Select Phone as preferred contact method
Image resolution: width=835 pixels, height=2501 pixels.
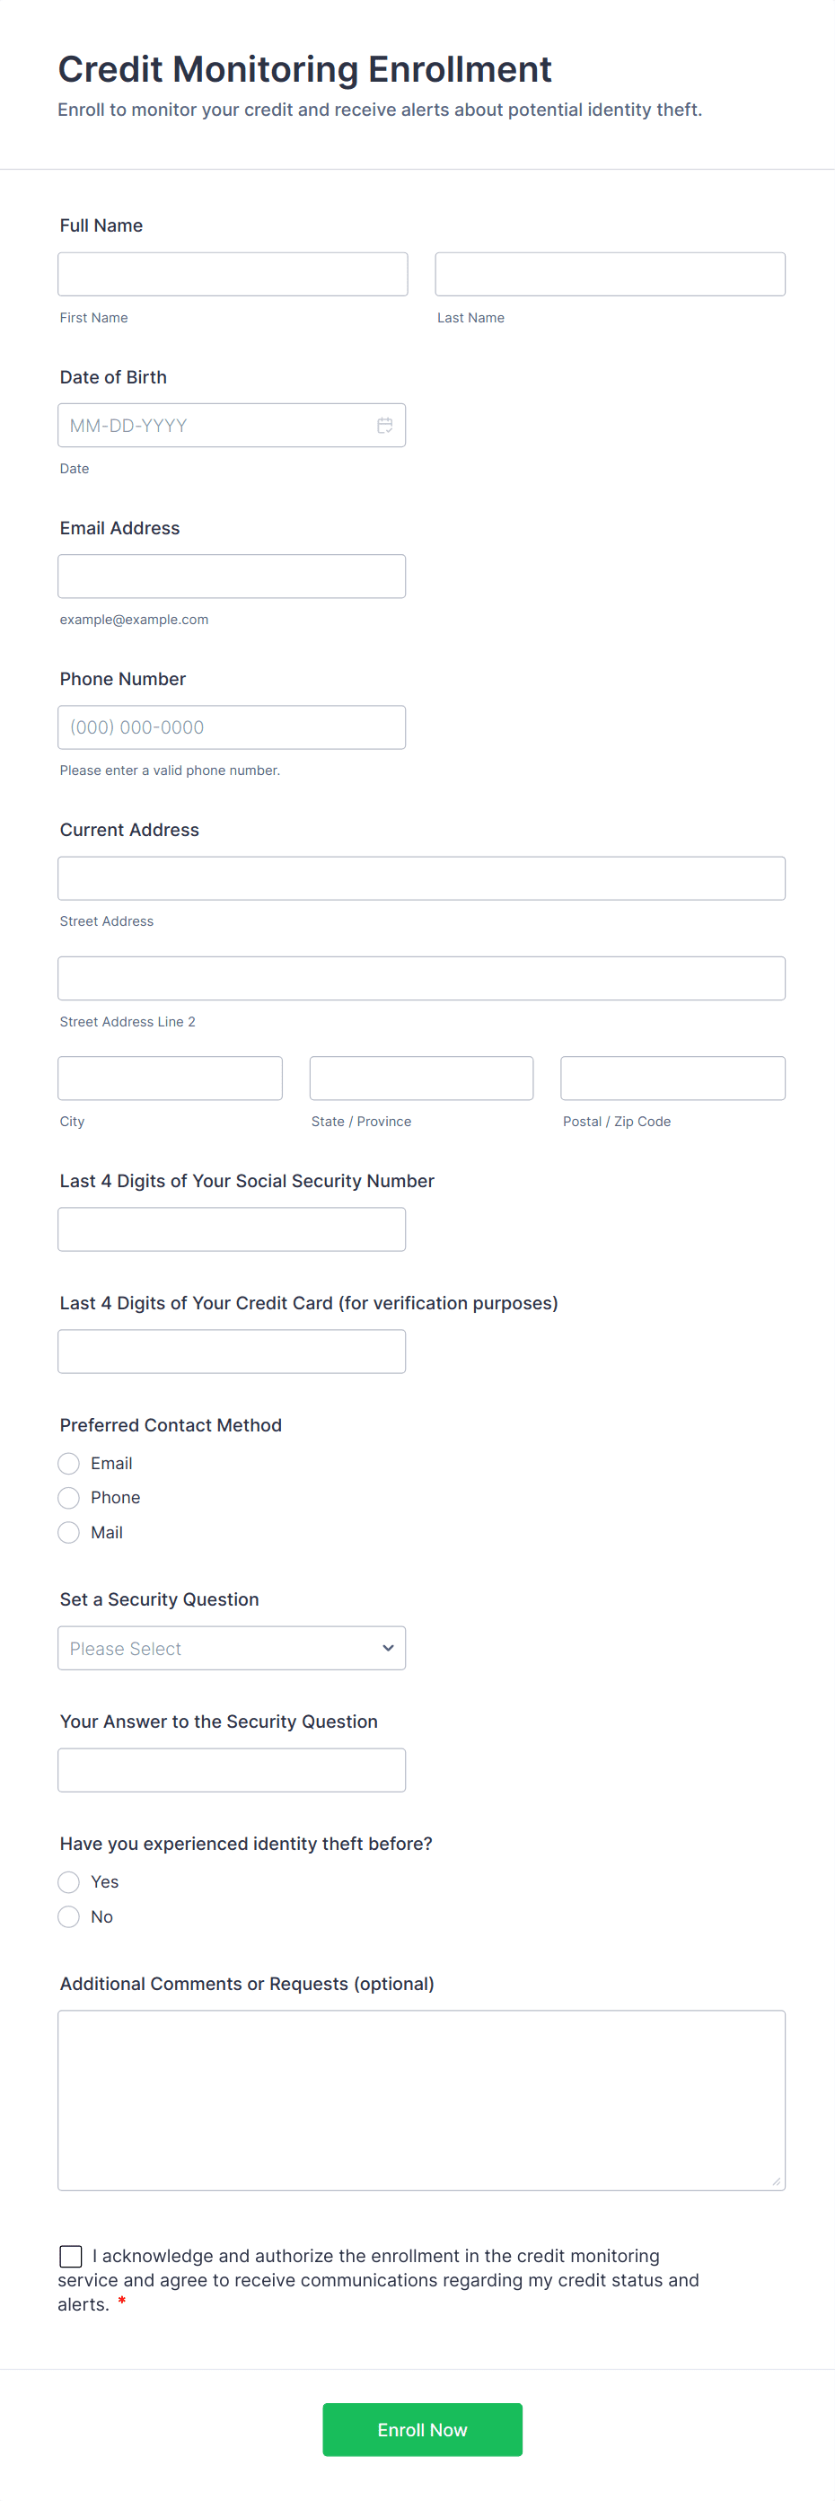click(x=69, y=1497)
